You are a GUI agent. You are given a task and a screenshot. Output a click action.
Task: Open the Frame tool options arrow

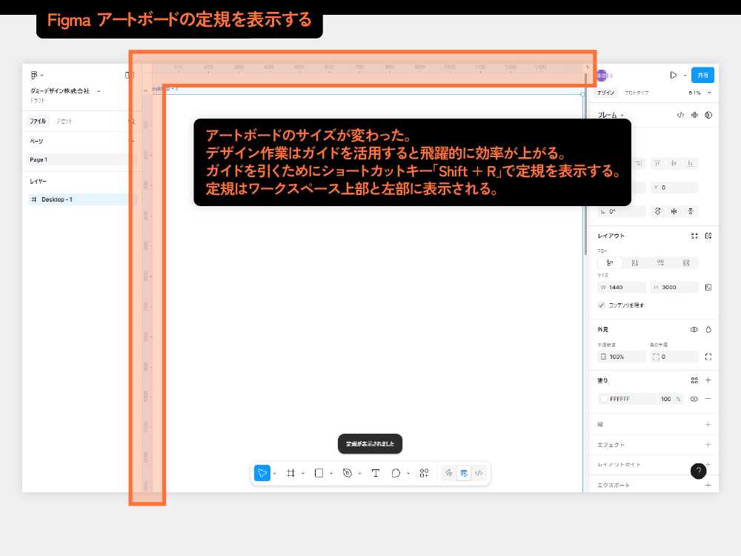(303, 473)
